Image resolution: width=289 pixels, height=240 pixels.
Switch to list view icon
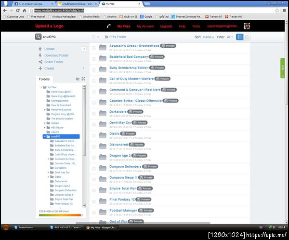[x=239, y=37]
